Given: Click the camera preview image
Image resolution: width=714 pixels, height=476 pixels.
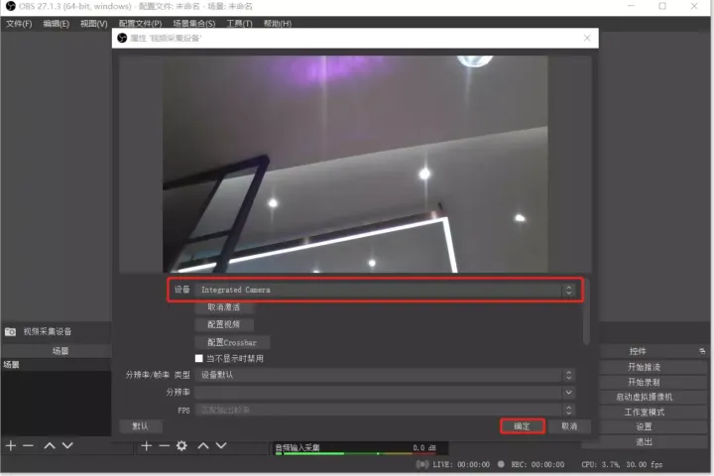Looking at the screenshot, I should click(355, 164).
